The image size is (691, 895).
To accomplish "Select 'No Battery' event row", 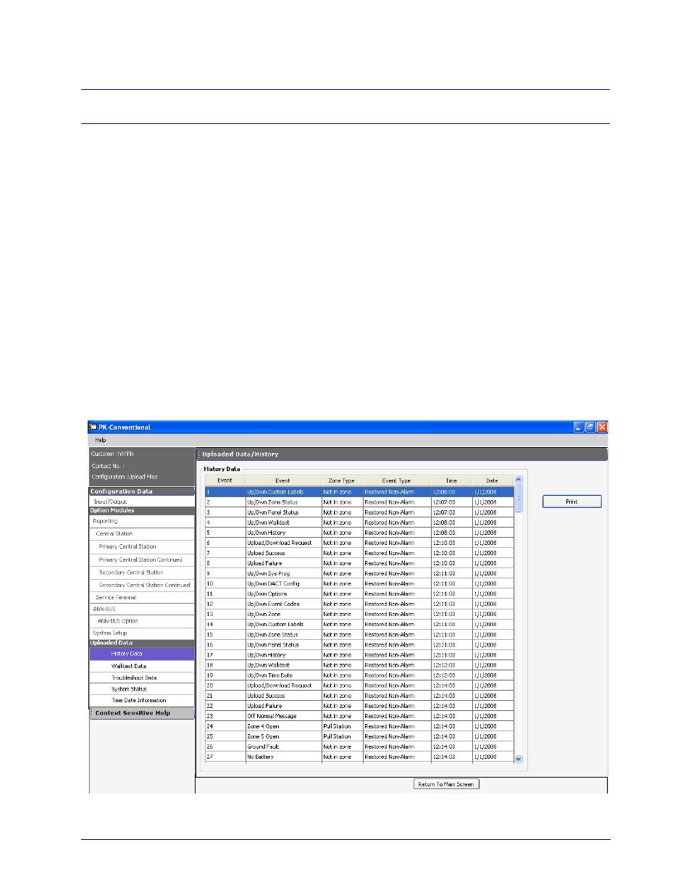I will pyautogui.click(x=359, y=757).
